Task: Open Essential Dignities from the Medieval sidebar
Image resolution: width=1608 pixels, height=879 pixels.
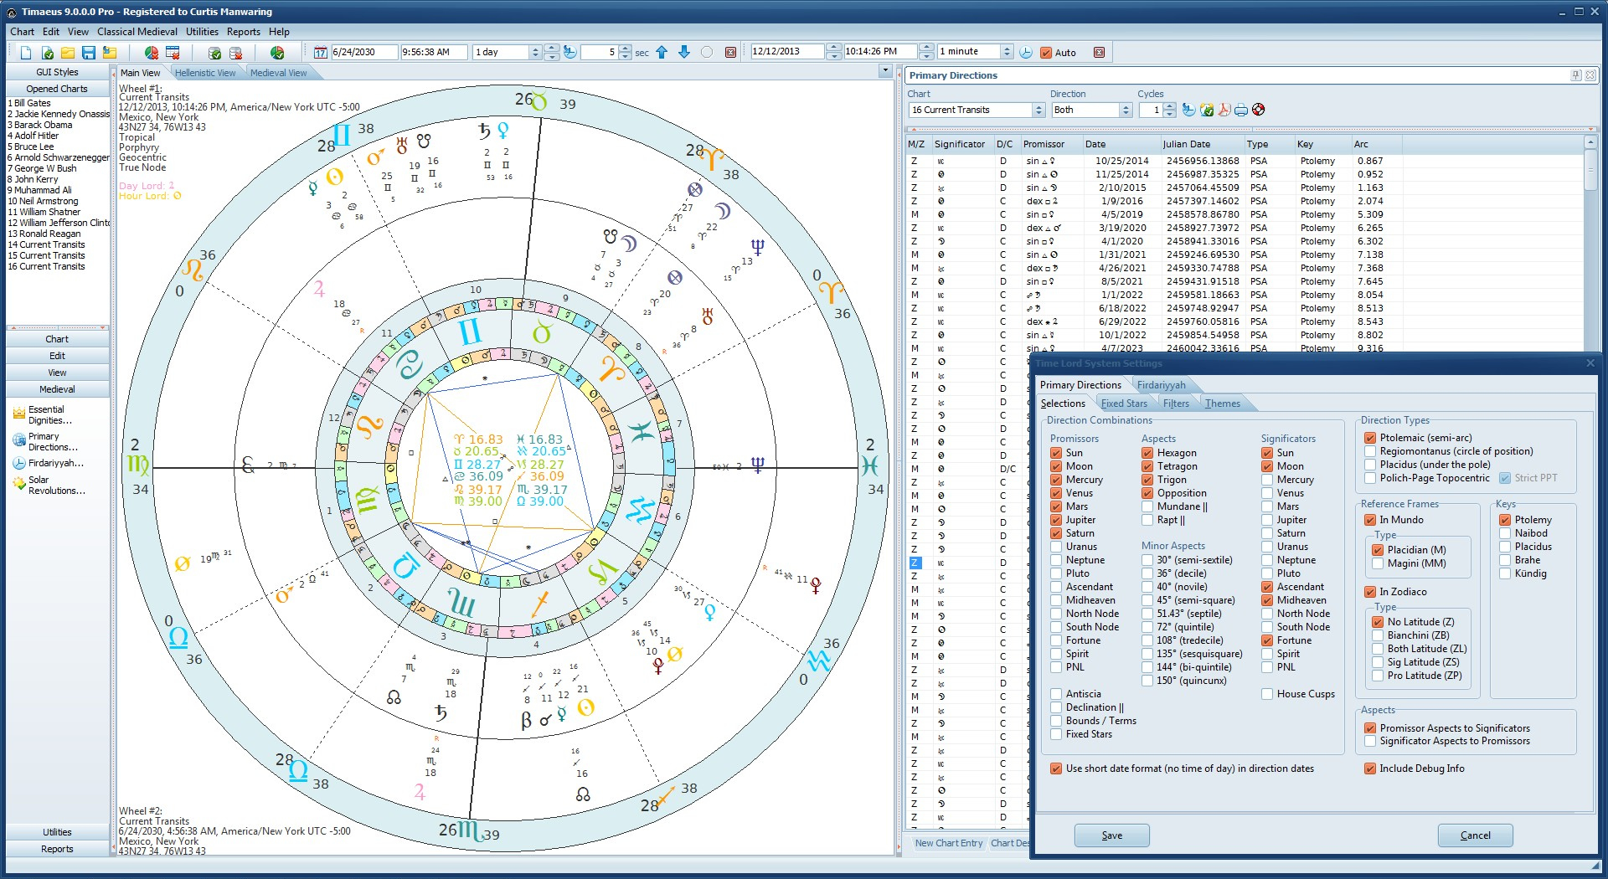Action: tap(49, 415)
